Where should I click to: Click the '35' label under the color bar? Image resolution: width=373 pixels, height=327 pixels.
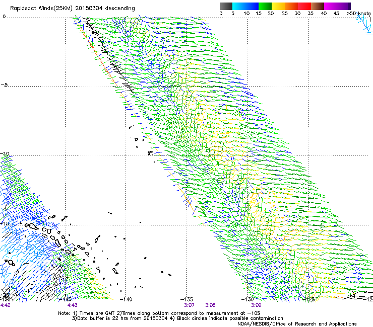(310, 14)
